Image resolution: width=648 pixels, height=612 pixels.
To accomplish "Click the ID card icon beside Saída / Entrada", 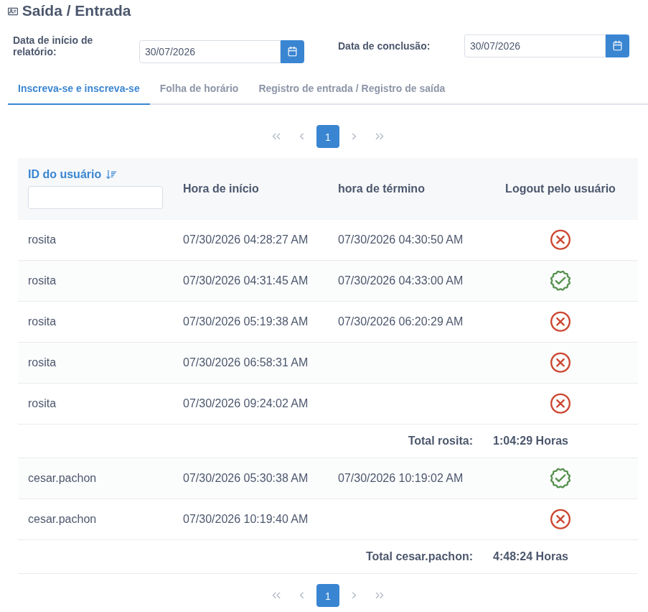I will pyautogui.click(x=13, y=11).
